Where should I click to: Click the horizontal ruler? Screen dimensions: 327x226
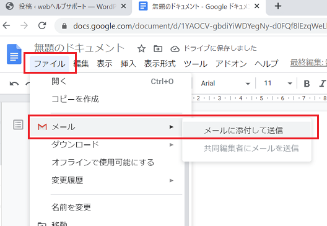[x=259, y=98]
